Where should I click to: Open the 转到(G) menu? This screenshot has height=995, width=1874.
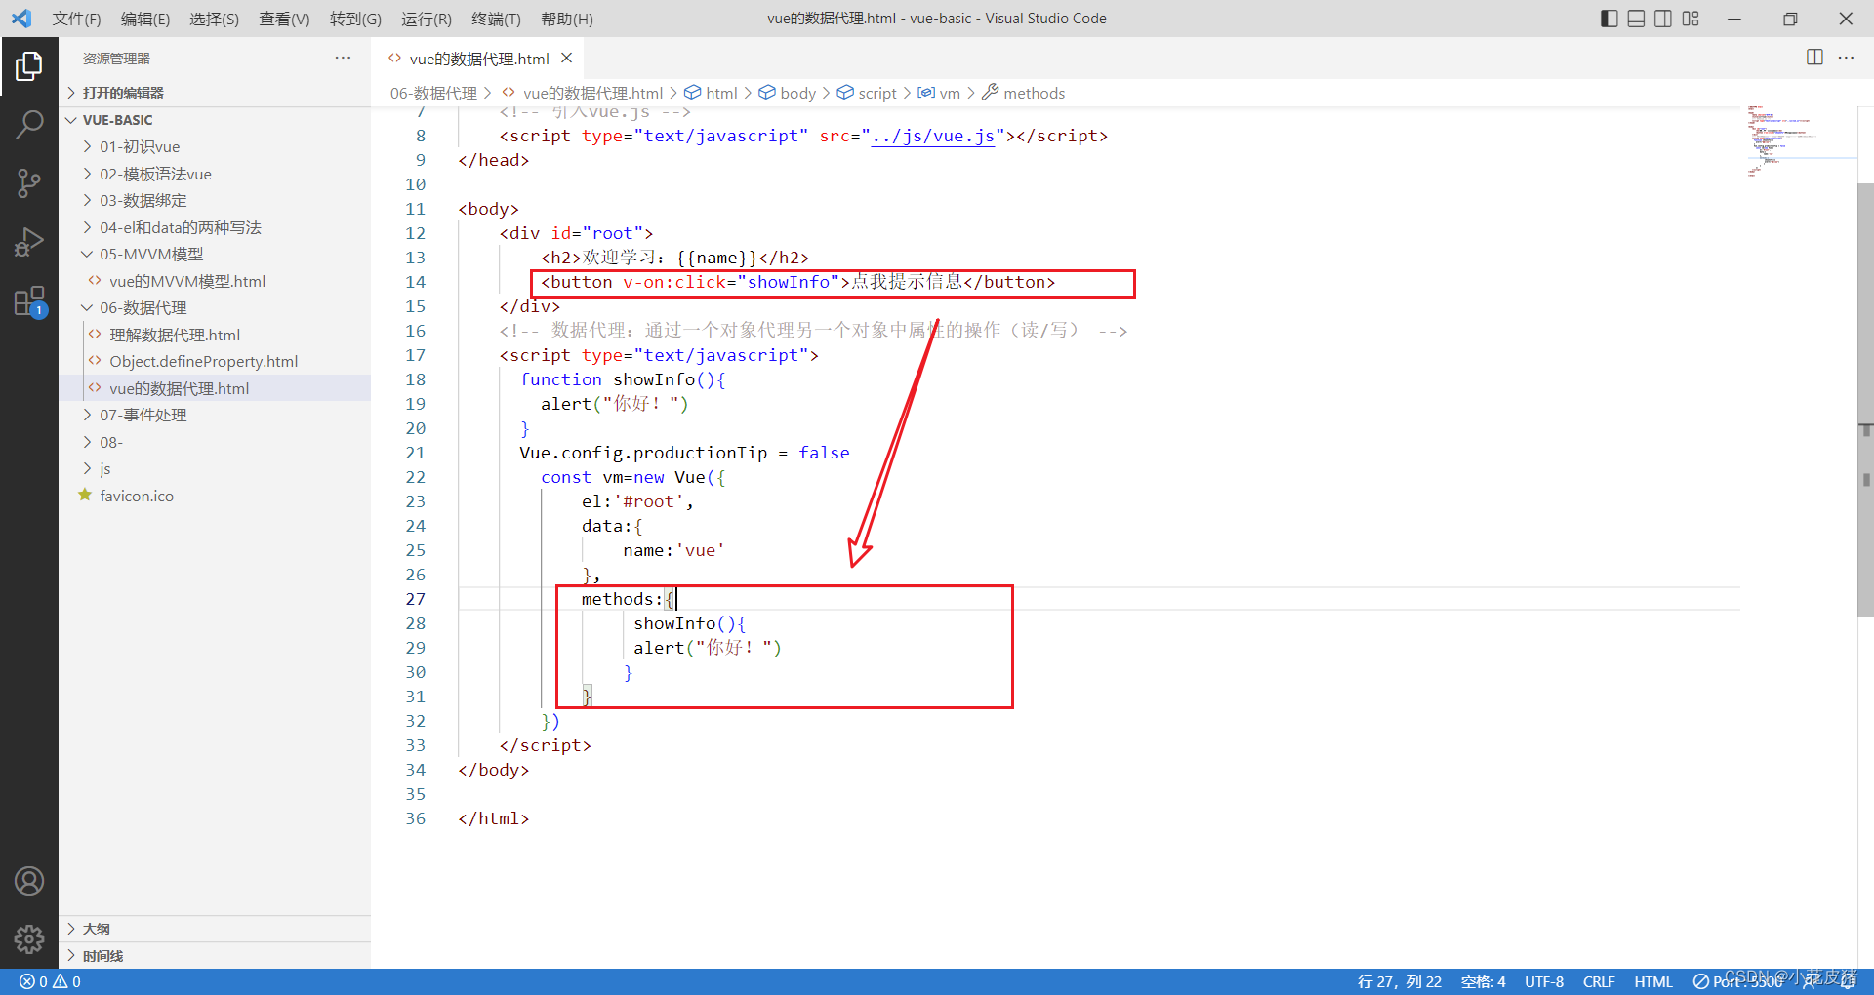(355, 19)
